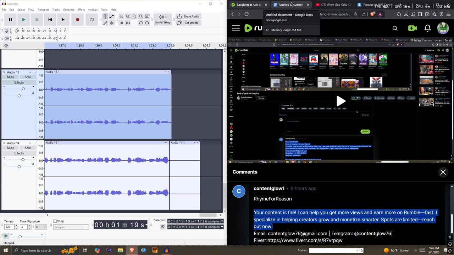Click the record meter microphone icon

[x=6, y=31]
